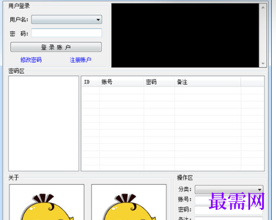Open the 用户名 username dropdown
Screen dimensions: 276x220
[x=67, y=20]
